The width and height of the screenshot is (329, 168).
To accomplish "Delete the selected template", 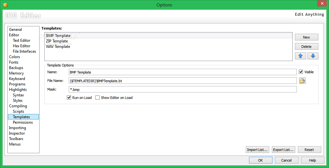I will click(x=307, y=47).
